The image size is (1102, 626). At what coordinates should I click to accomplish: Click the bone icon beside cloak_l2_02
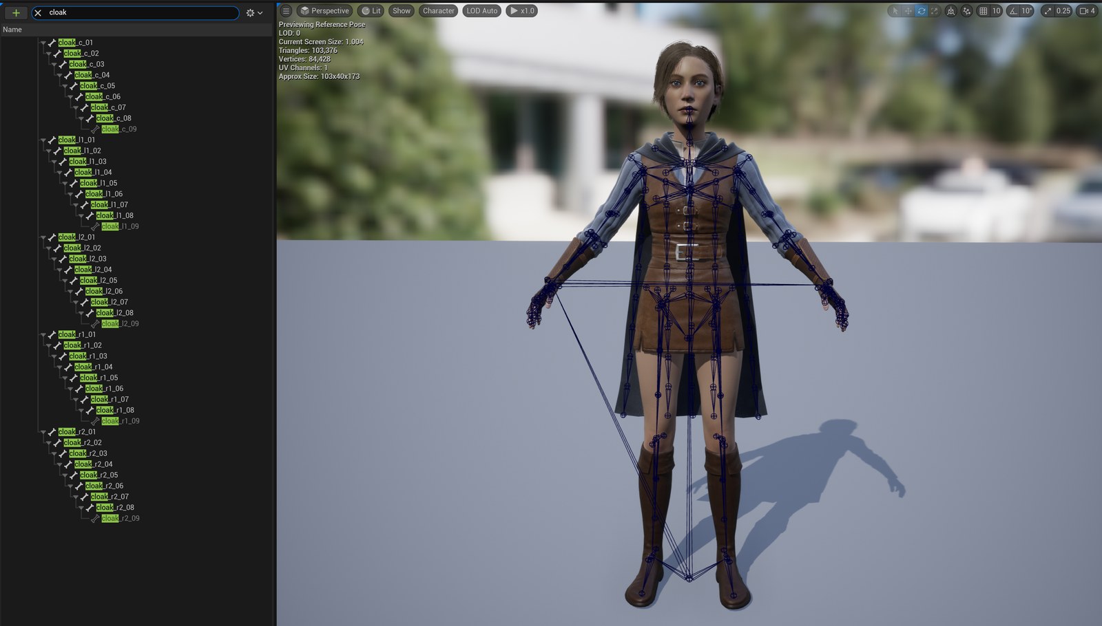[57, 248]
